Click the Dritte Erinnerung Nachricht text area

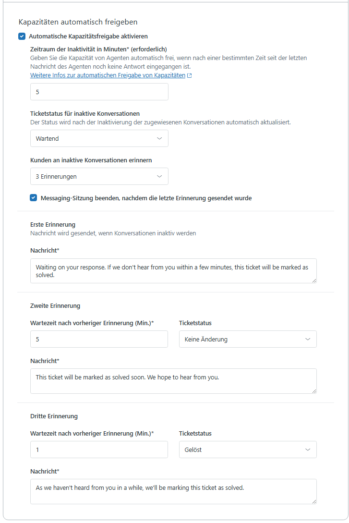point(173,491)
